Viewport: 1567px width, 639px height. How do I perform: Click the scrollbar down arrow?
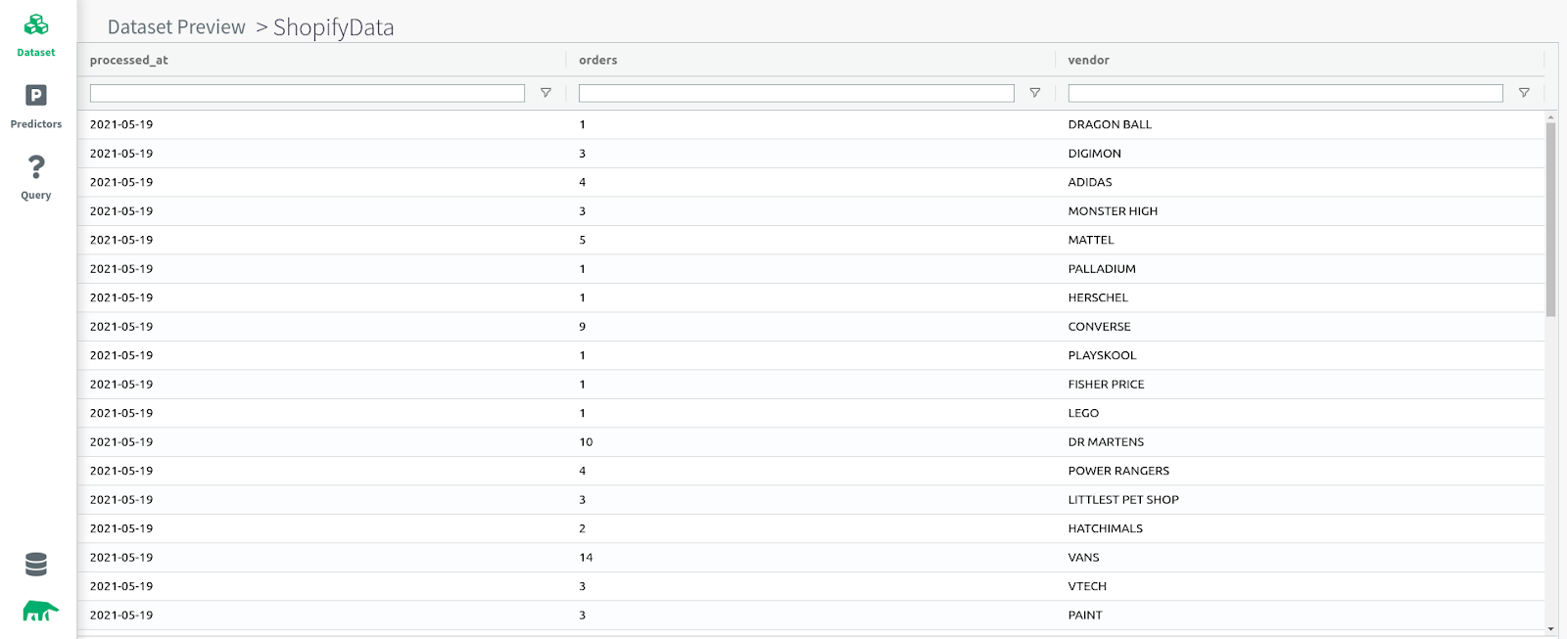click(1550, 628)
